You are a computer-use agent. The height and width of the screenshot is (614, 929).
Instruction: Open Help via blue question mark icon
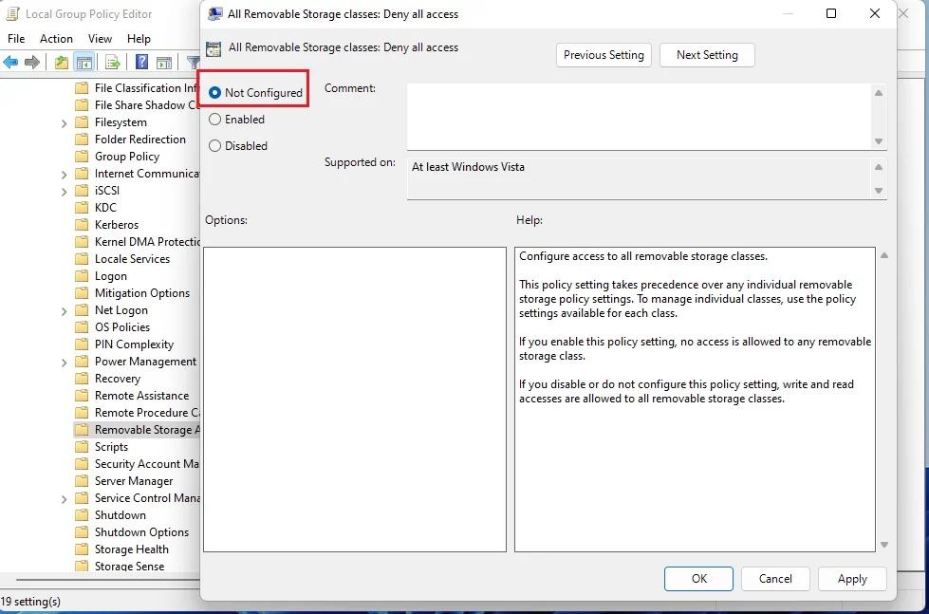point(141,62)
